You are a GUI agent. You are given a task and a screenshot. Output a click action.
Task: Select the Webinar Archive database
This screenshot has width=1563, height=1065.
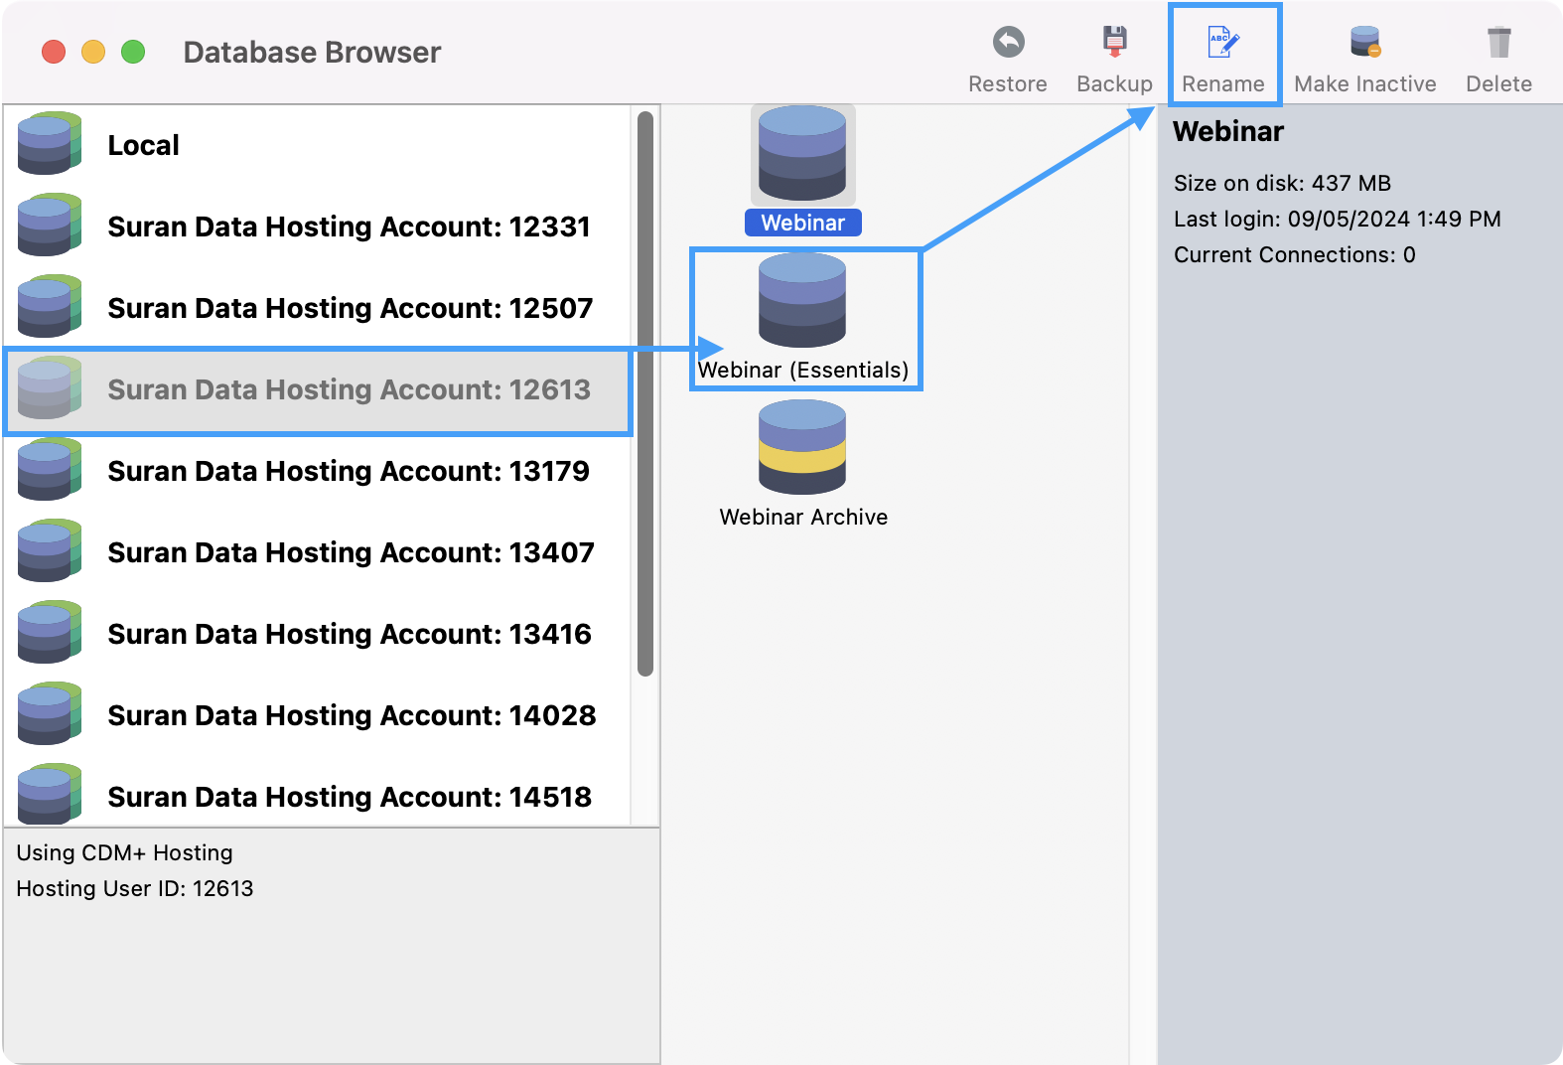(x=802, y=448)
